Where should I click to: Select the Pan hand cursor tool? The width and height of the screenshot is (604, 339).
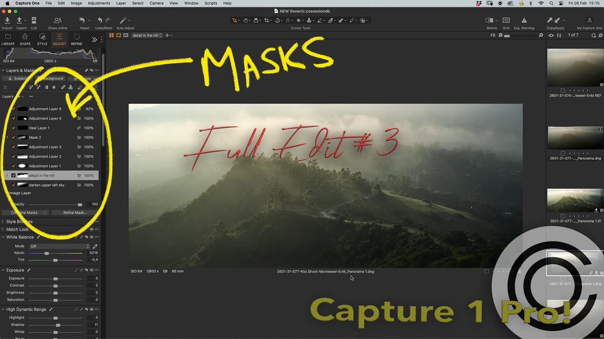245,21
